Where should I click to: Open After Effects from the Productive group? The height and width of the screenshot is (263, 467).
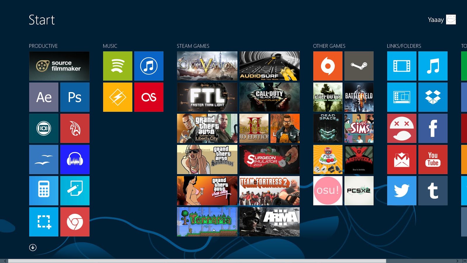point(43,97)
